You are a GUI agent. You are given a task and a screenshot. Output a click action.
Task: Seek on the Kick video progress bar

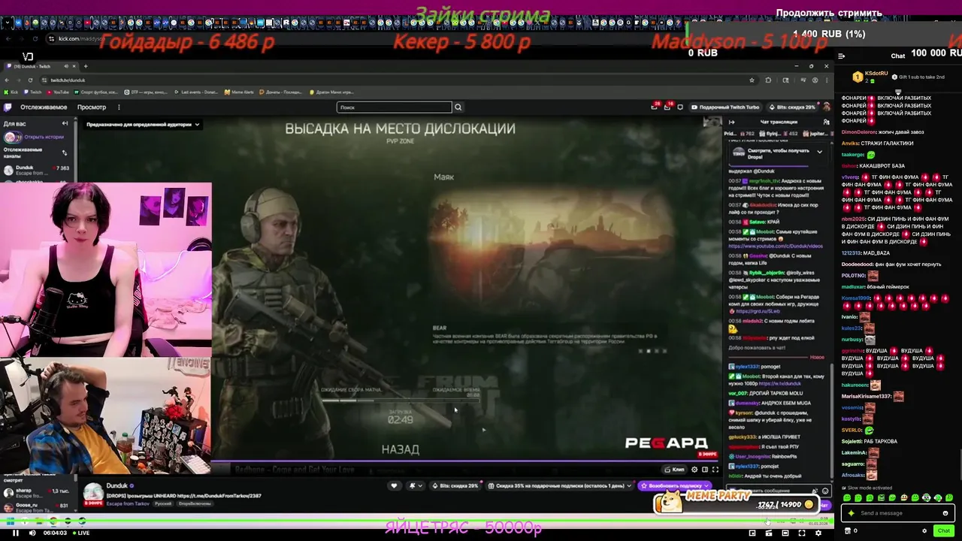coord(417,521)
